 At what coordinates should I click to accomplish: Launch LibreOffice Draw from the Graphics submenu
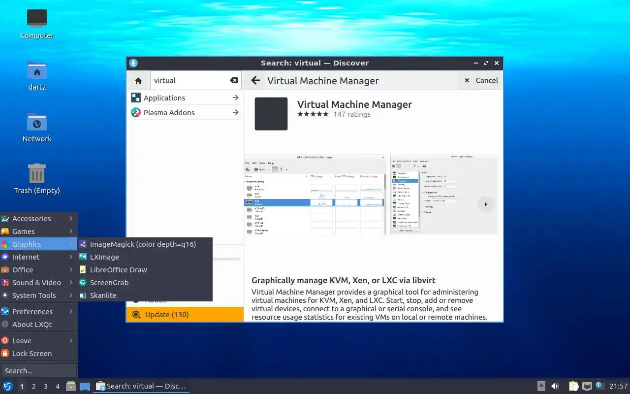[x=145, y=270]
